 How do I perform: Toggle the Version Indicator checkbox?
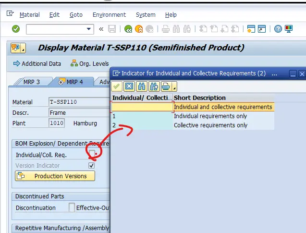(x=91, y=165)
